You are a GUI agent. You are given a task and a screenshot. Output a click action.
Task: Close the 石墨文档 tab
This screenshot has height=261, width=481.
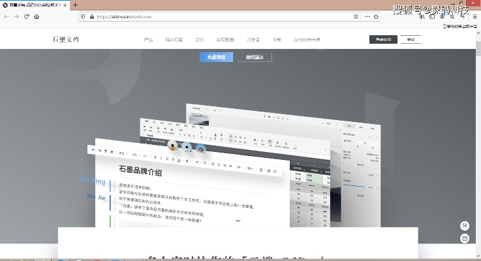click(x=65, y=5)
